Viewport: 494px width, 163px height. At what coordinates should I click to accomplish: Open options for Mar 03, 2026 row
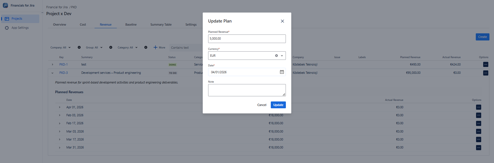[479, 131]
